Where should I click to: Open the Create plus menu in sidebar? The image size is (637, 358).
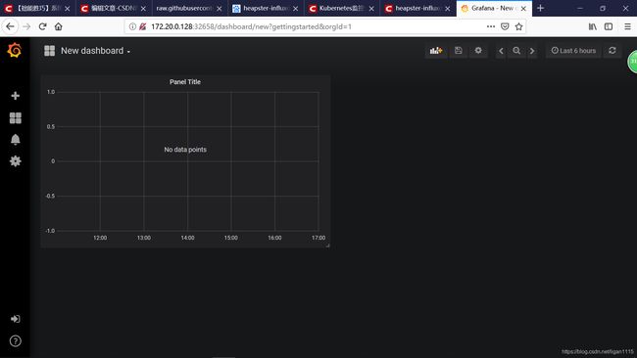click(16, 96)
